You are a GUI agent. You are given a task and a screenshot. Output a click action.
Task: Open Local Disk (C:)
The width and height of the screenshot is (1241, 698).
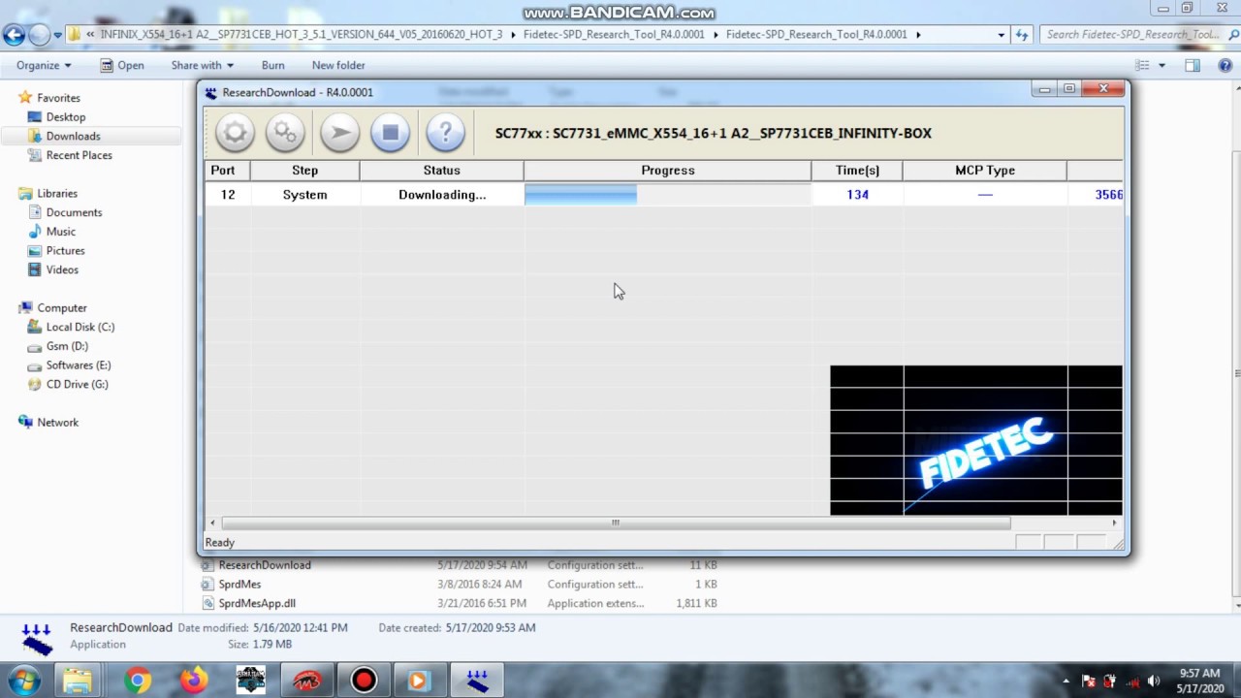point(80,327)
